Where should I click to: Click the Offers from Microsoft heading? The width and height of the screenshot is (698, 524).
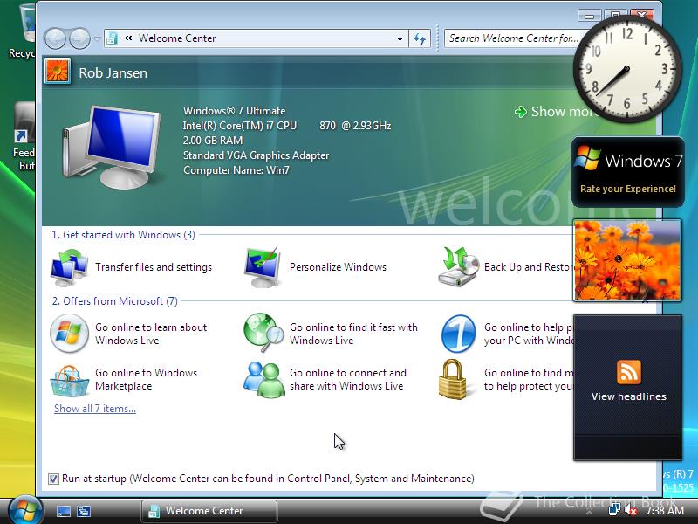tap(115, 301)
